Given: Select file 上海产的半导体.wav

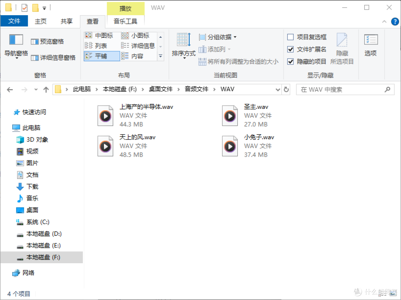Looking at the screenshot, I should tap(135, 115).
